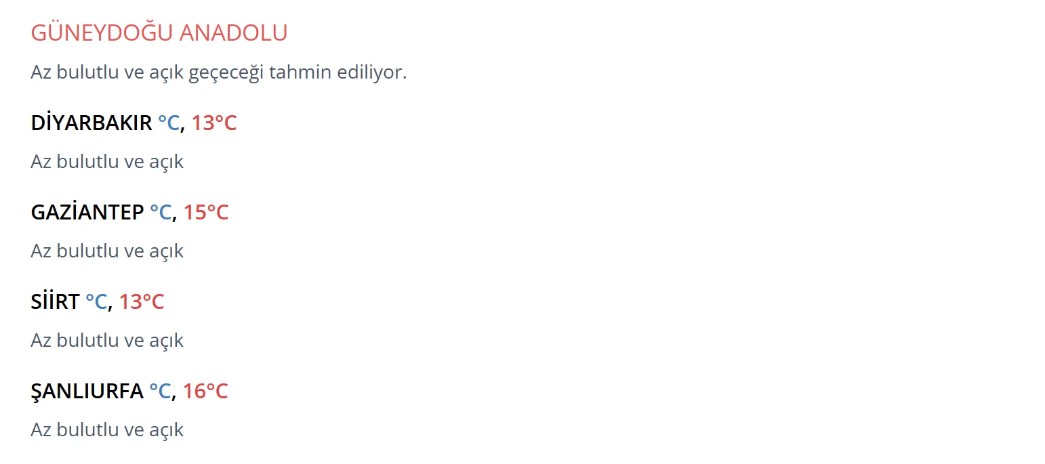The width and height of the screenshot is (1045, 464).
Task: Click the blue °C next to SİİRT
Action: point(96,302)
